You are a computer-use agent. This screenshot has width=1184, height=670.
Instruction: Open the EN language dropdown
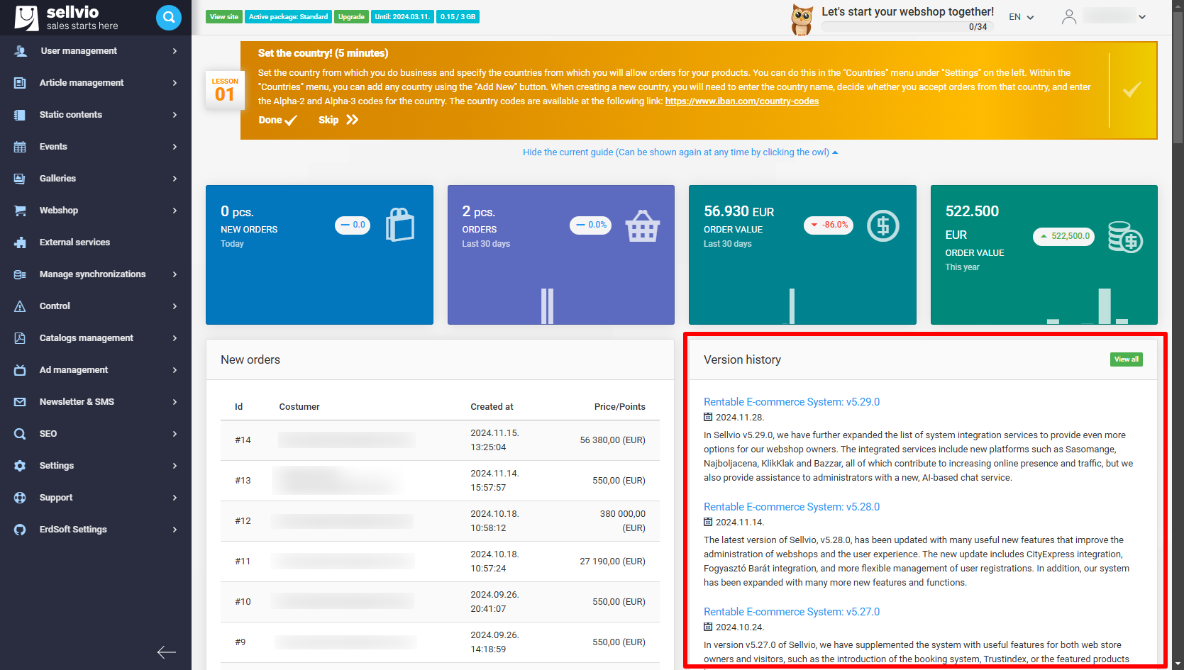click(x=1021, y=16)
